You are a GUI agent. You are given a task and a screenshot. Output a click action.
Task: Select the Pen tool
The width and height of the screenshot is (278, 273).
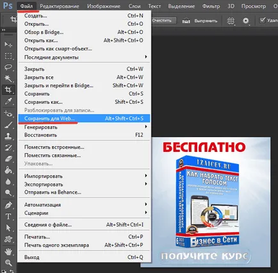point(8,205)
